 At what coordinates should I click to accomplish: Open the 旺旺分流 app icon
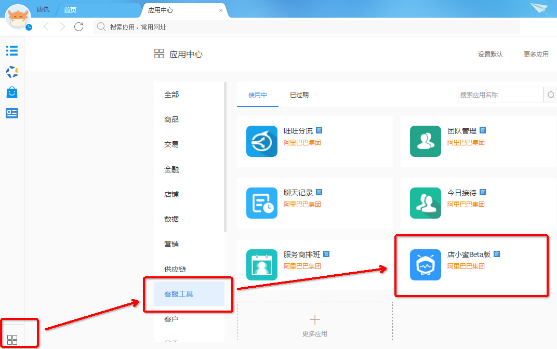point(261,141)
